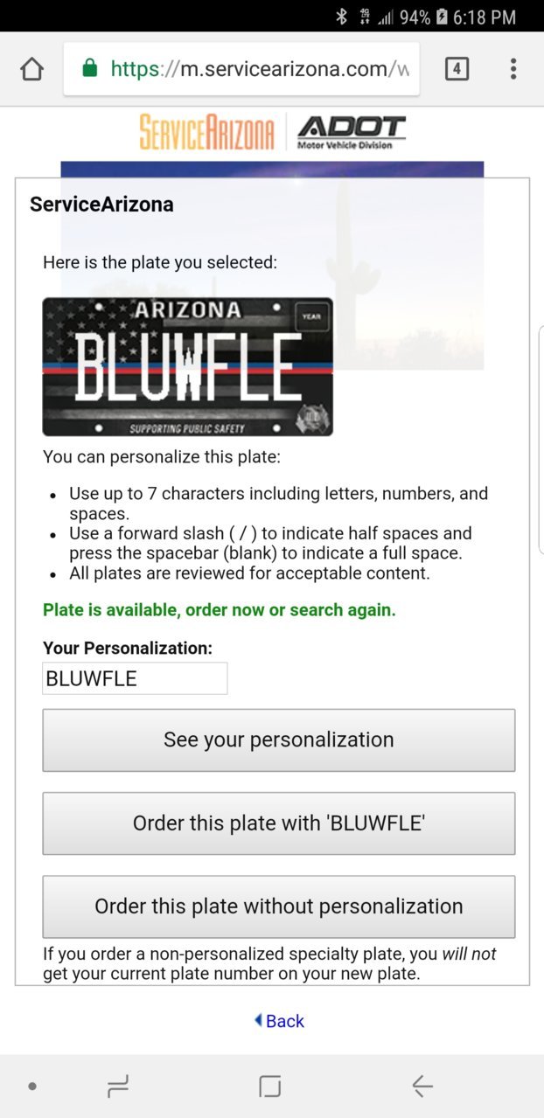The height and width of the screenshot is (1118, 544).
Task: Click the BLUWFLE license plate preview image
Action: 188,366
